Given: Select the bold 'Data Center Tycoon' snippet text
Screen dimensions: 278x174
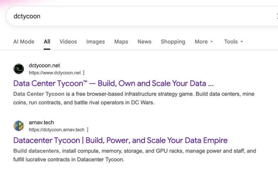Looking at the screenshot, I should [x=39, y=94].
